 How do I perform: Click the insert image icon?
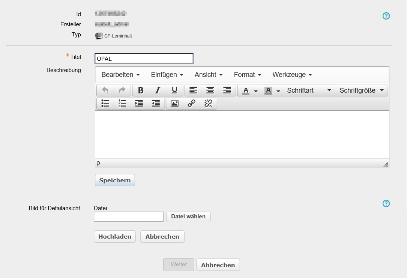[x=174, y=104]
